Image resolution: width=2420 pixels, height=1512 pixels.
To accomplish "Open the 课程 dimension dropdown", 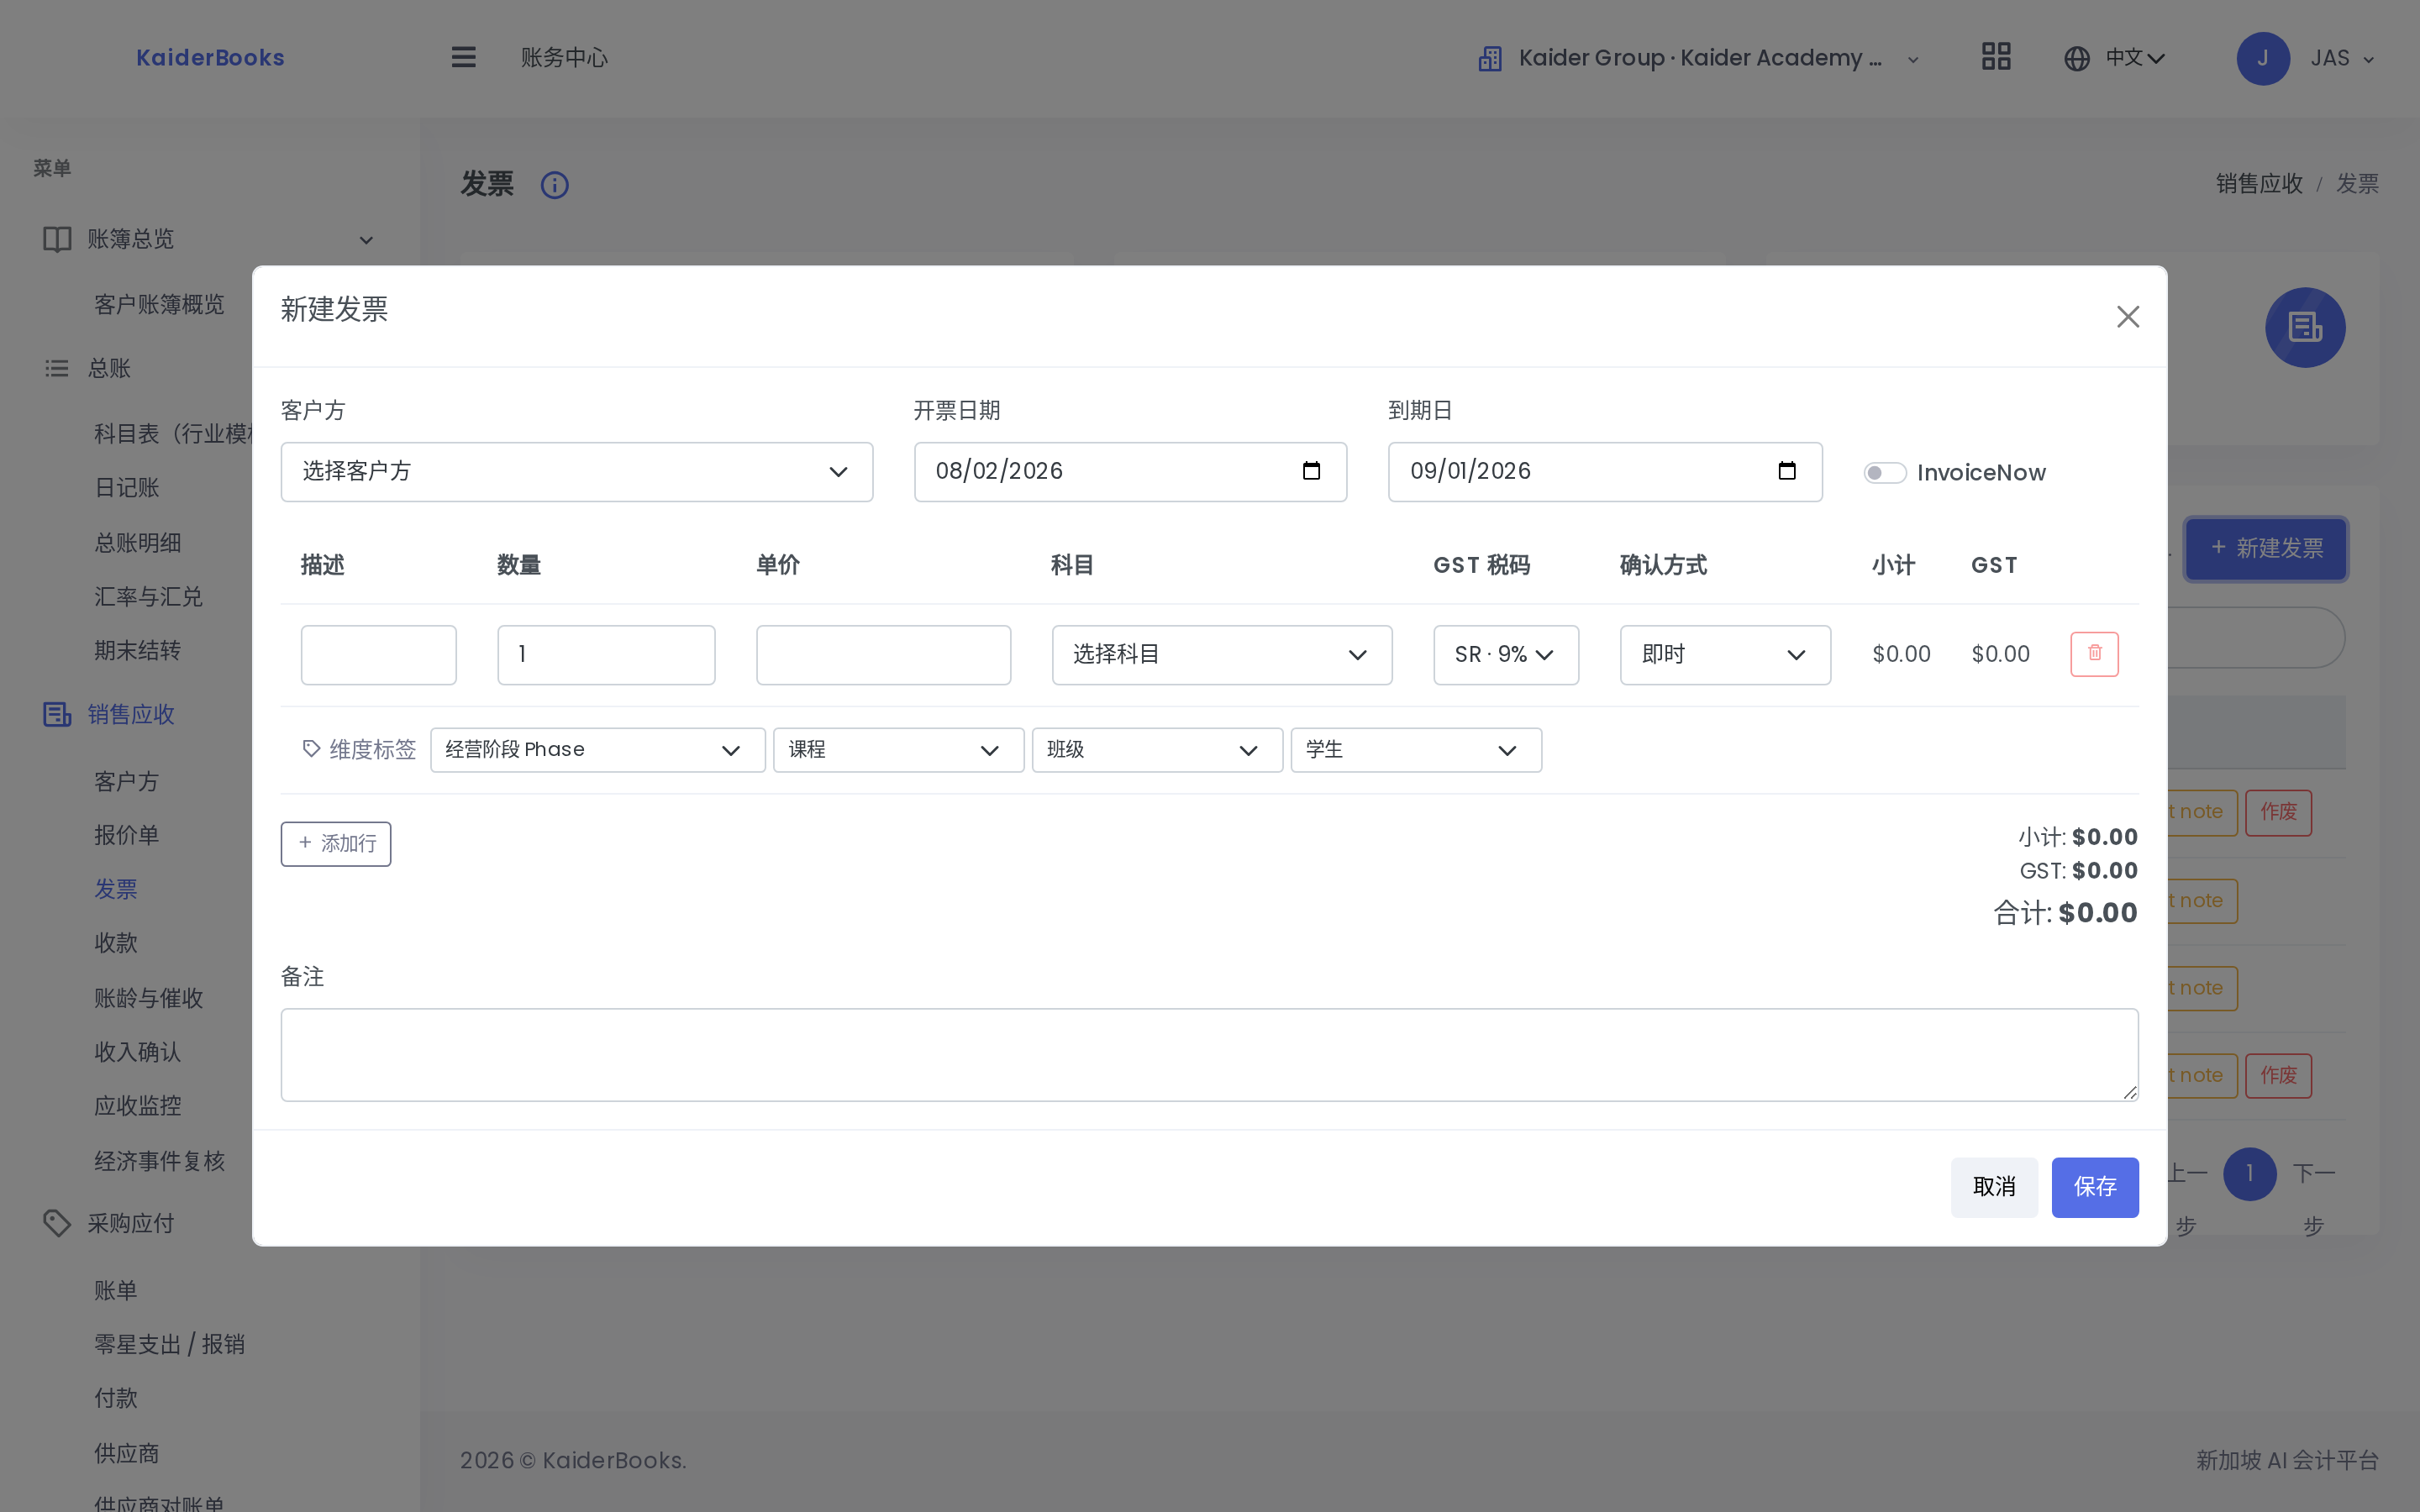I will tap(898, 750).
